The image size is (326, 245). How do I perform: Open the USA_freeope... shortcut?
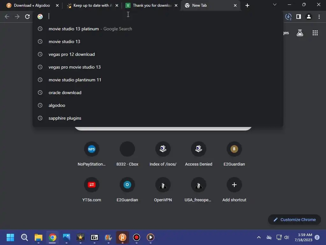199,190
